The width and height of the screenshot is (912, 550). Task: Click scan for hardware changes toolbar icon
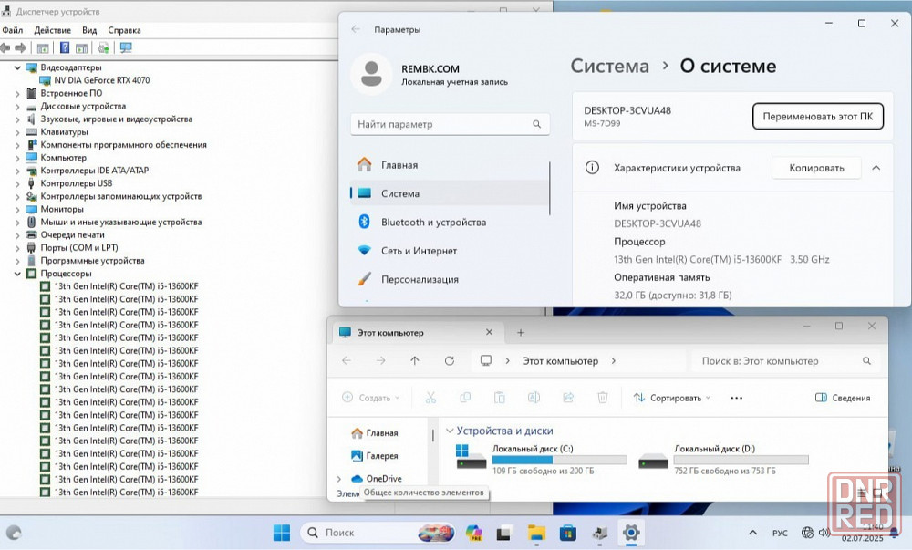point(126,47)
